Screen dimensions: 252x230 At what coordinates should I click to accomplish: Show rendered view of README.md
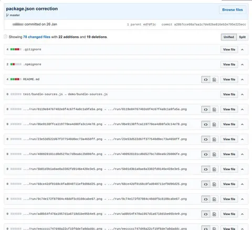tap(214, 80)
